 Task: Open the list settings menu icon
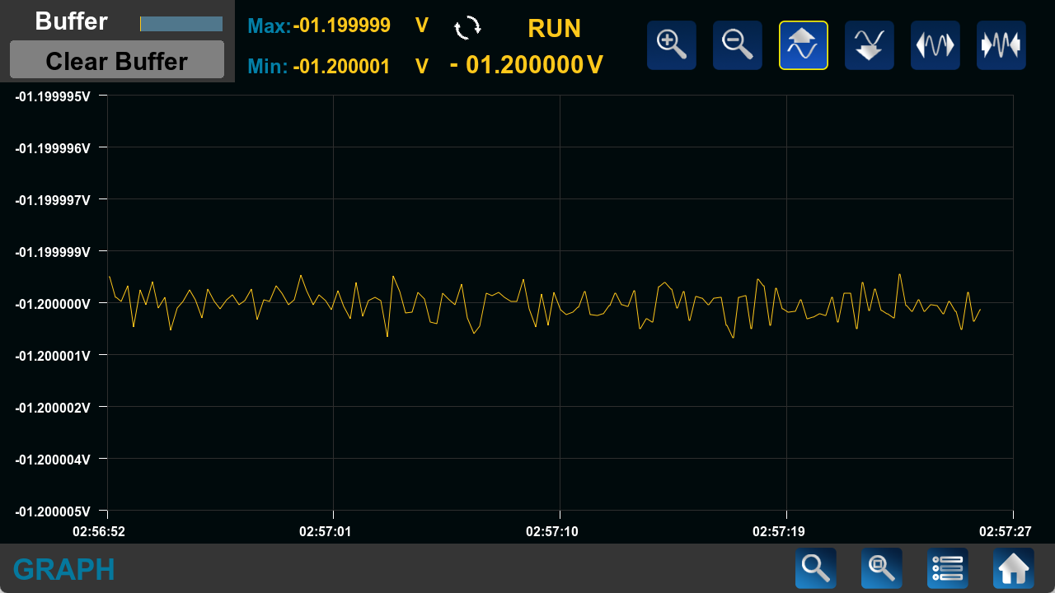pos(948,568)
